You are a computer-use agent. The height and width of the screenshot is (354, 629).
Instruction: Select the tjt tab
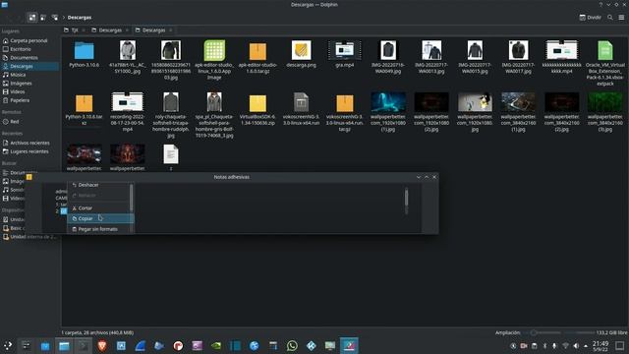coord(75,30)
